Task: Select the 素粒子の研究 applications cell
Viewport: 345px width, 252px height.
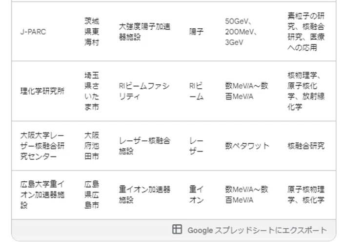Action: tap(306, 32)
